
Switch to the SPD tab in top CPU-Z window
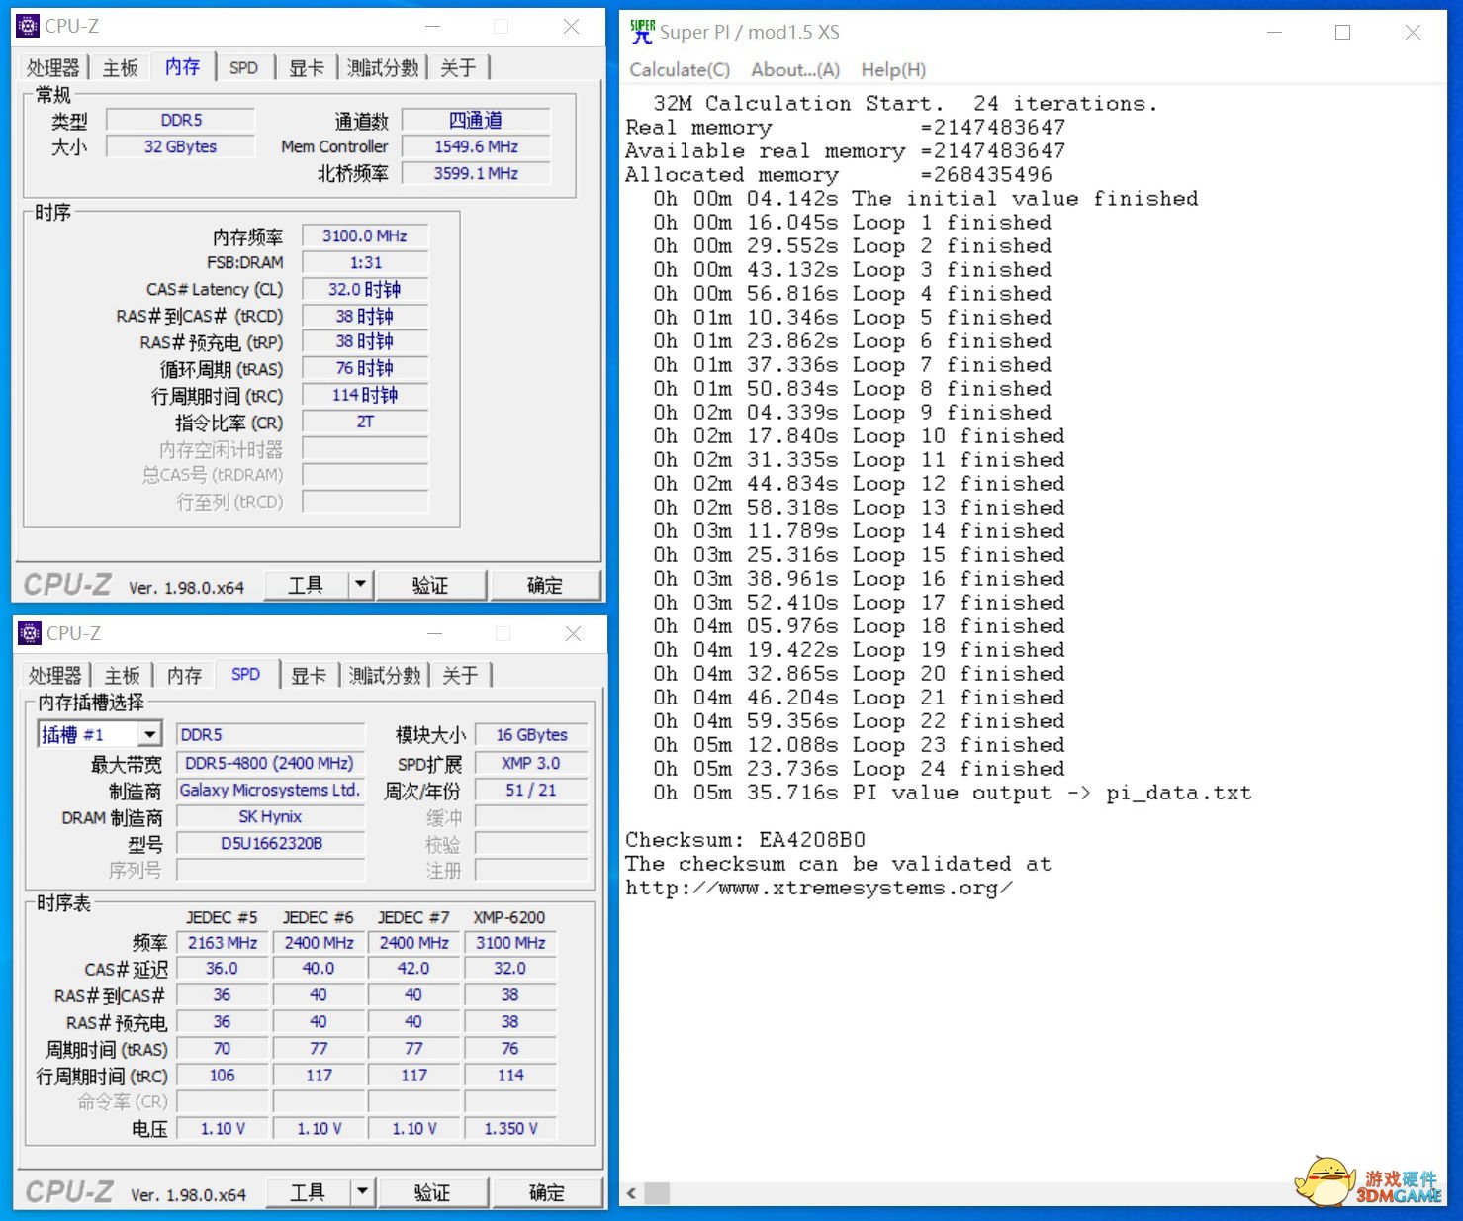pyautogui.click(x=243, y=66)
